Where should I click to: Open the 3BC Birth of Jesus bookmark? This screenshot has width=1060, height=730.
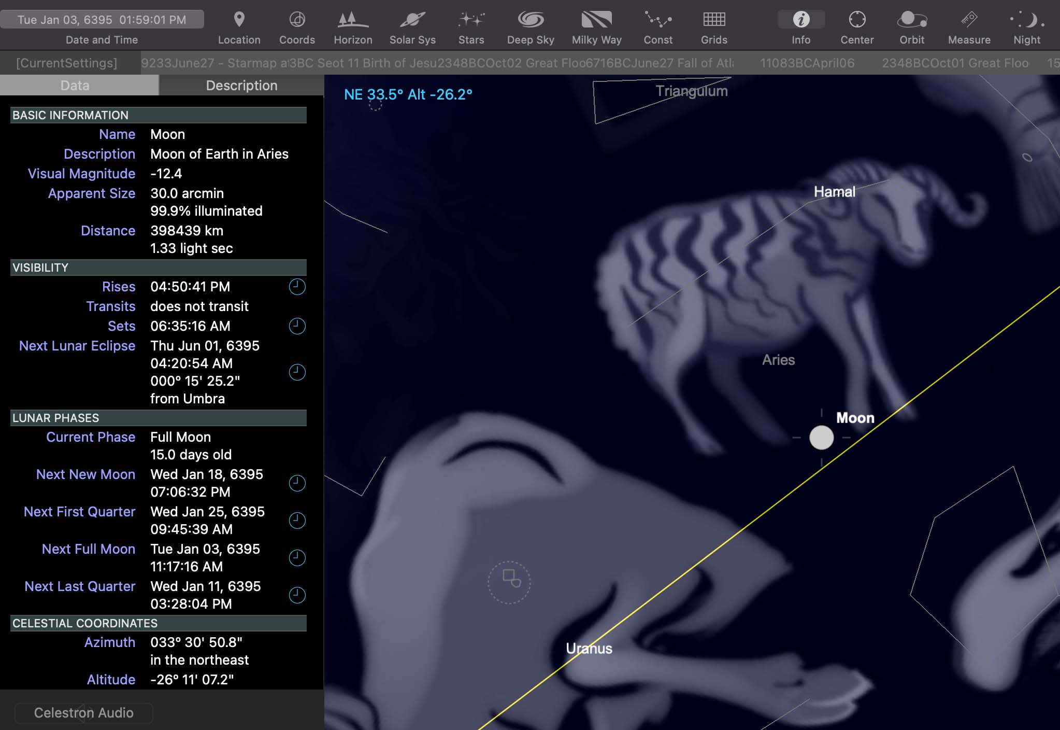(363, 63)
